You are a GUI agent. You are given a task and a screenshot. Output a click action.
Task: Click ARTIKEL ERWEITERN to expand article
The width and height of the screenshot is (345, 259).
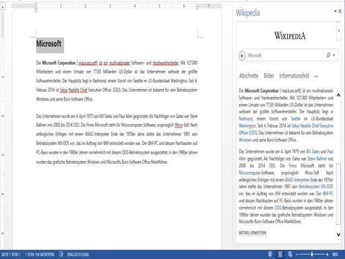(x=253, y=233)
